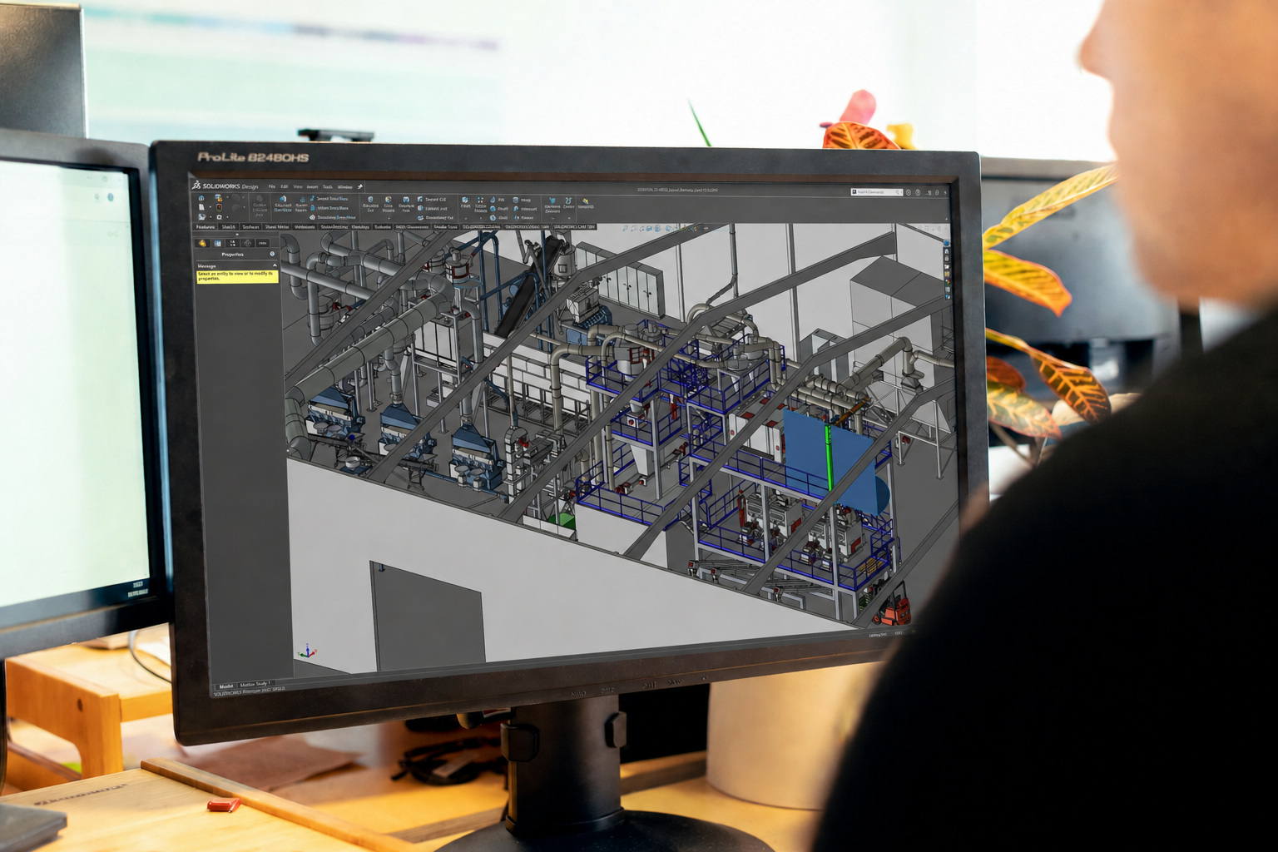Select the Revolved Cut tool
This screenshot has width=1278, height=852.
pos(406,204)
